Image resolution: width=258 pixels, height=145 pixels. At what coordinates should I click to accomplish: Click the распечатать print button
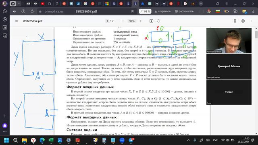pos(184,11)
